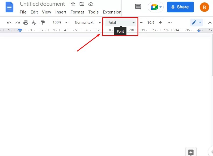Screen dimensions: 213x156
Task: Hide the menus with the up chevron
Action: [x=210, y=23]
